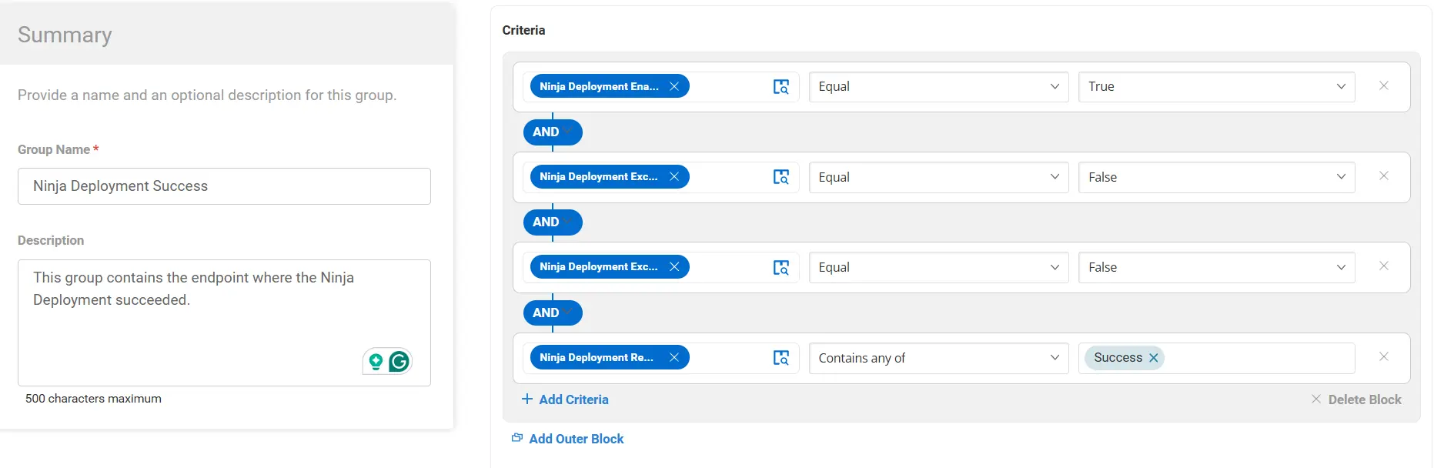1434x468 pixels.
Task: Remove the Success value tag
Action: (1153, 358)
